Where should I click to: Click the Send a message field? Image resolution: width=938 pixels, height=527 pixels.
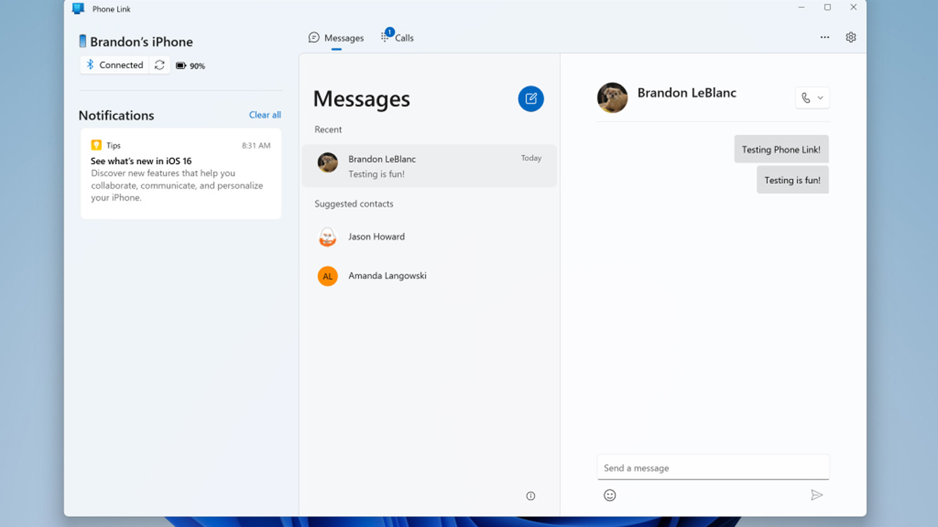(x=712, y=468)
